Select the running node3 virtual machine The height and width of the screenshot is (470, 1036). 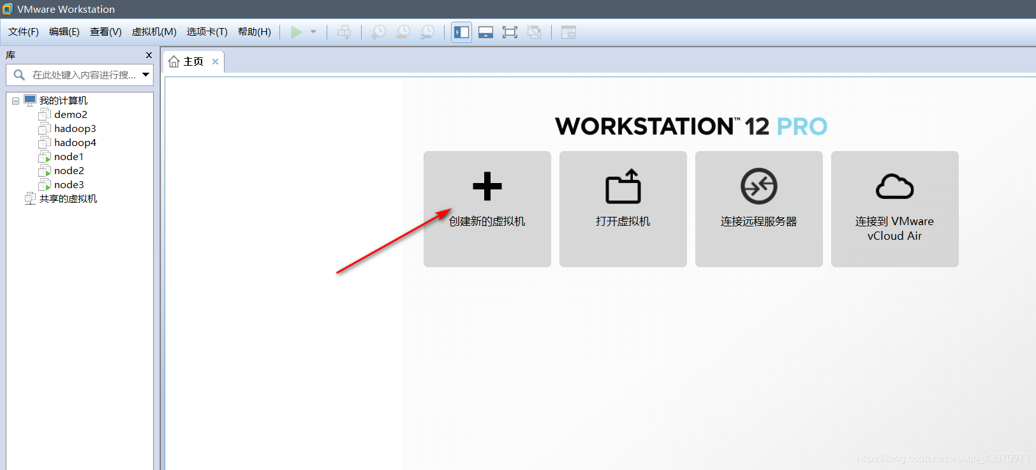point(69,185)
